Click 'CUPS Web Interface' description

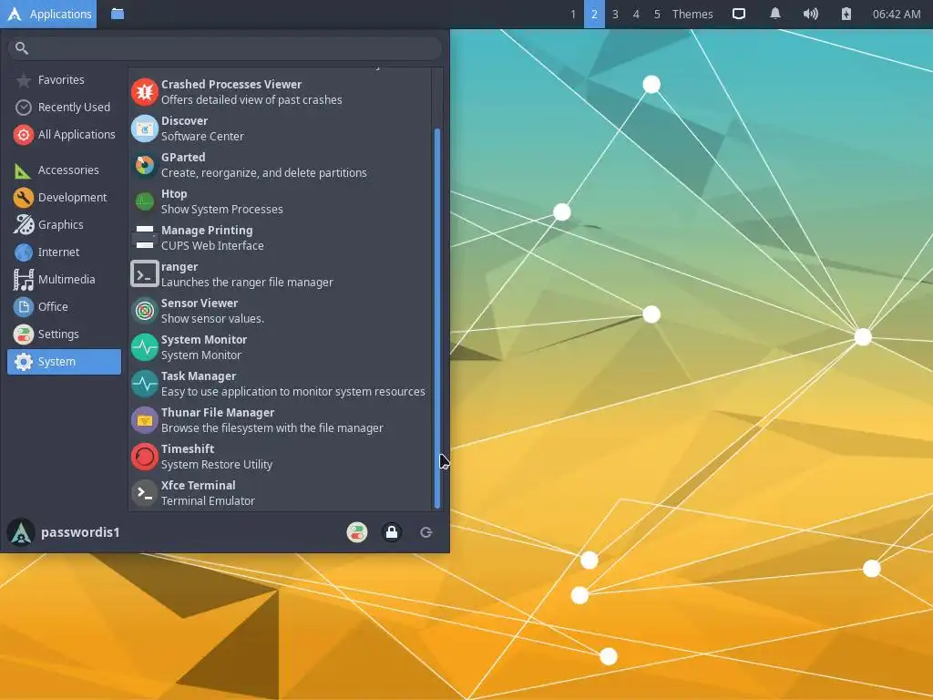click(212, 246)
